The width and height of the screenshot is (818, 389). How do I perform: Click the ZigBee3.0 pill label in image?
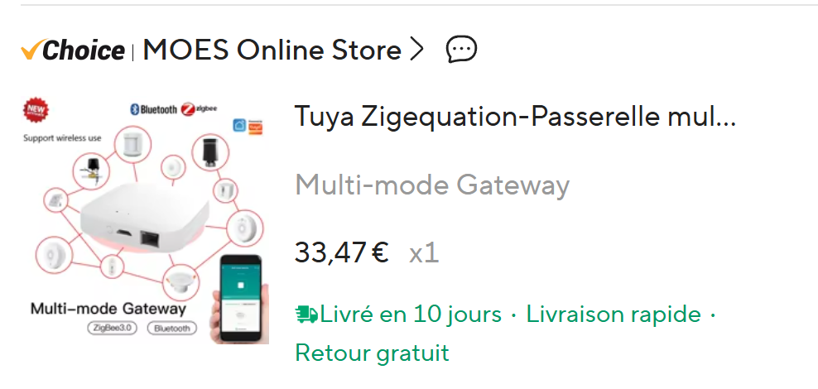(x=112, y=328)
